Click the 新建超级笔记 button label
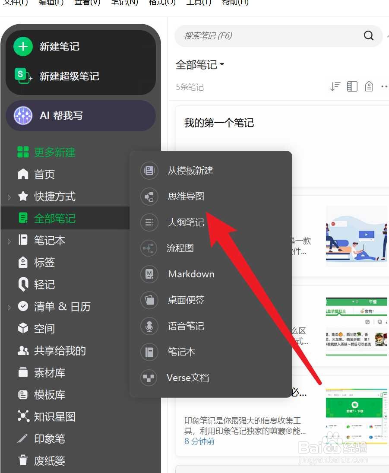 70,76
